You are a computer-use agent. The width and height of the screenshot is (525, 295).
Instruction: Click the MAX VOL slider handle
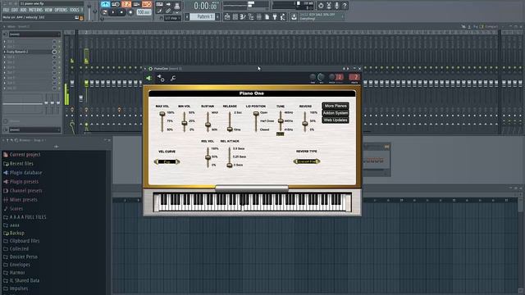(x=162, y=114)
